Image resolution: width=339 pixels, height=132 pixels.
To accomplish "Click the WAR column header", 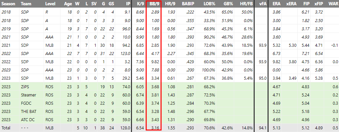I will (x=332, y=4).
